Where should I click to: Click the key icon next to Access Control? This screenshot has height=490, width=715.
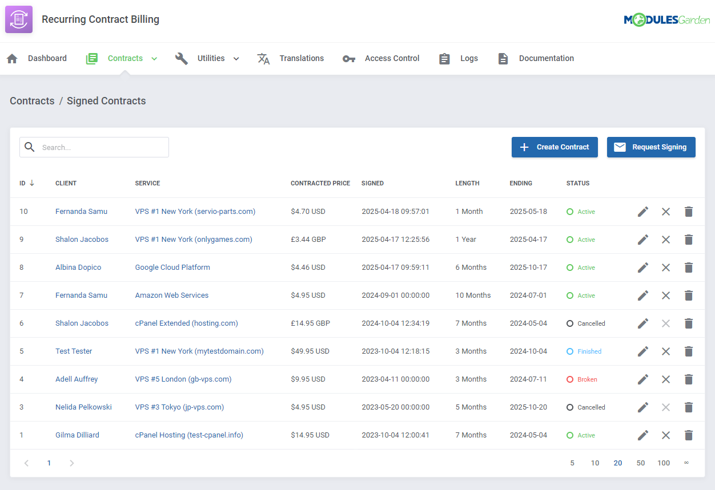[x=349, y=58]
